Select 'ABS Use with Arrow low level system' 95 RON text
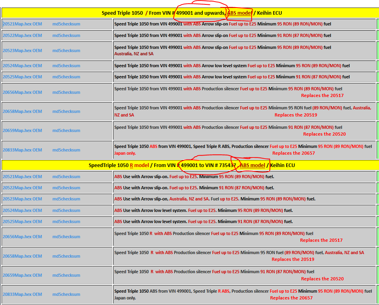The height and width of the screenshot is (305, 379). tap(204, 210)
